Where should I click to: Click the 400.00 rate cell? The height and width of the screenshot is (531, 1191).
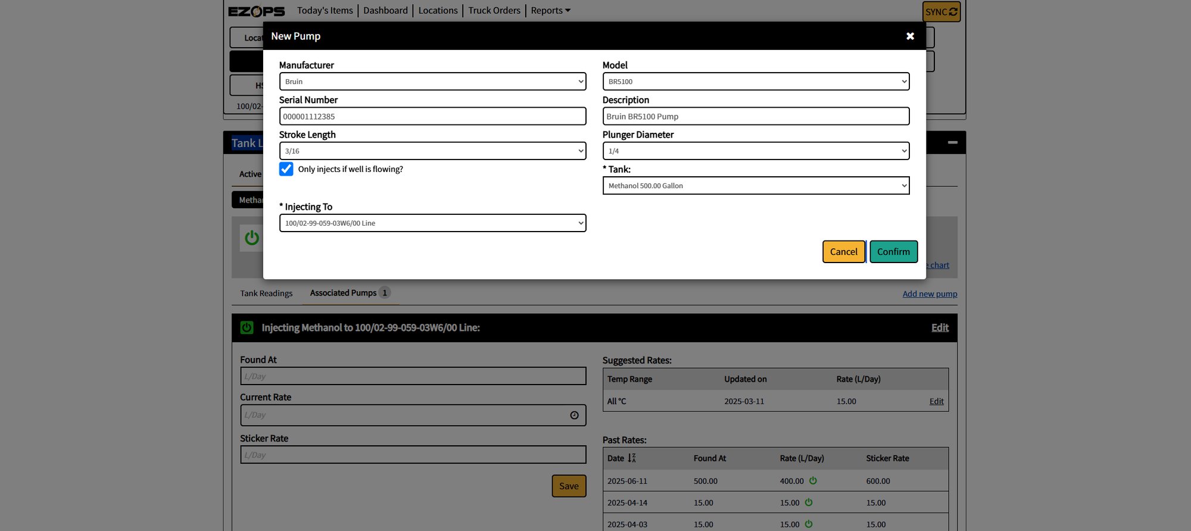tap(791, 481)
